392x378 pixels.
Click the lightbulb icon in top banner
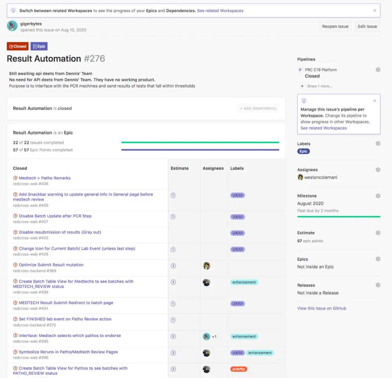pyautogui.click(x=13, y=10)
